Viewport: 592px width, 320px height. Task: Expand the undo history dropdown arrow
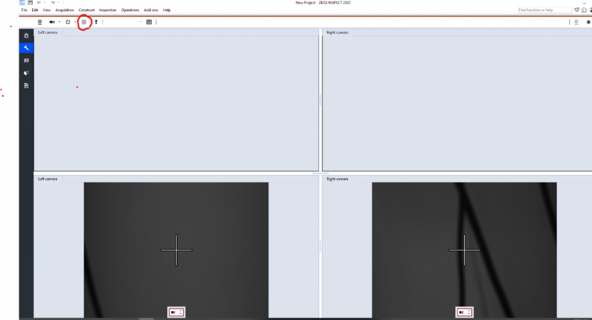(x=44, y=2)
